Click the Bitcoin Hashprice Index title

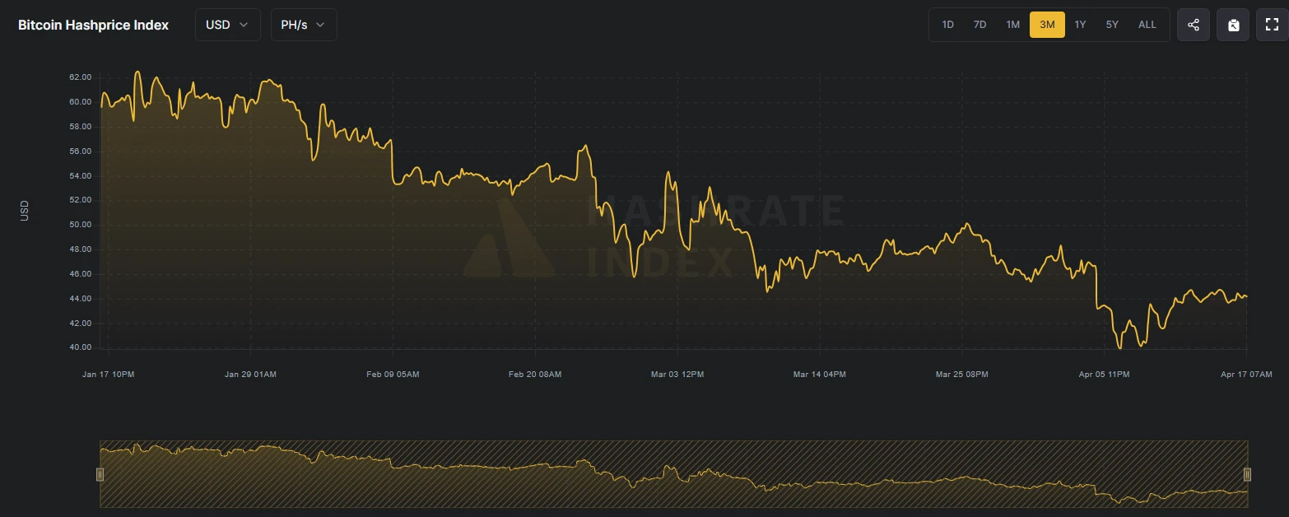(x=93, y=25)
